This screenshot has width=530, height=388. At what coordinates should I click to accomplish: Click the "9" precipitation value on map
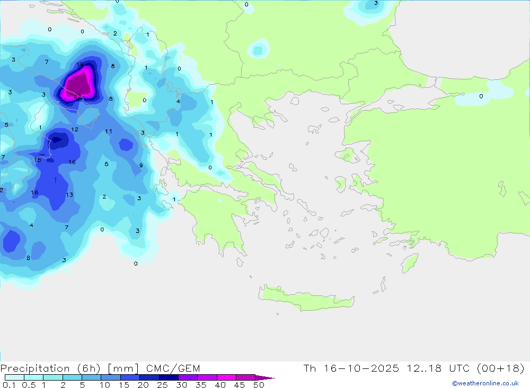click(141, 166)
